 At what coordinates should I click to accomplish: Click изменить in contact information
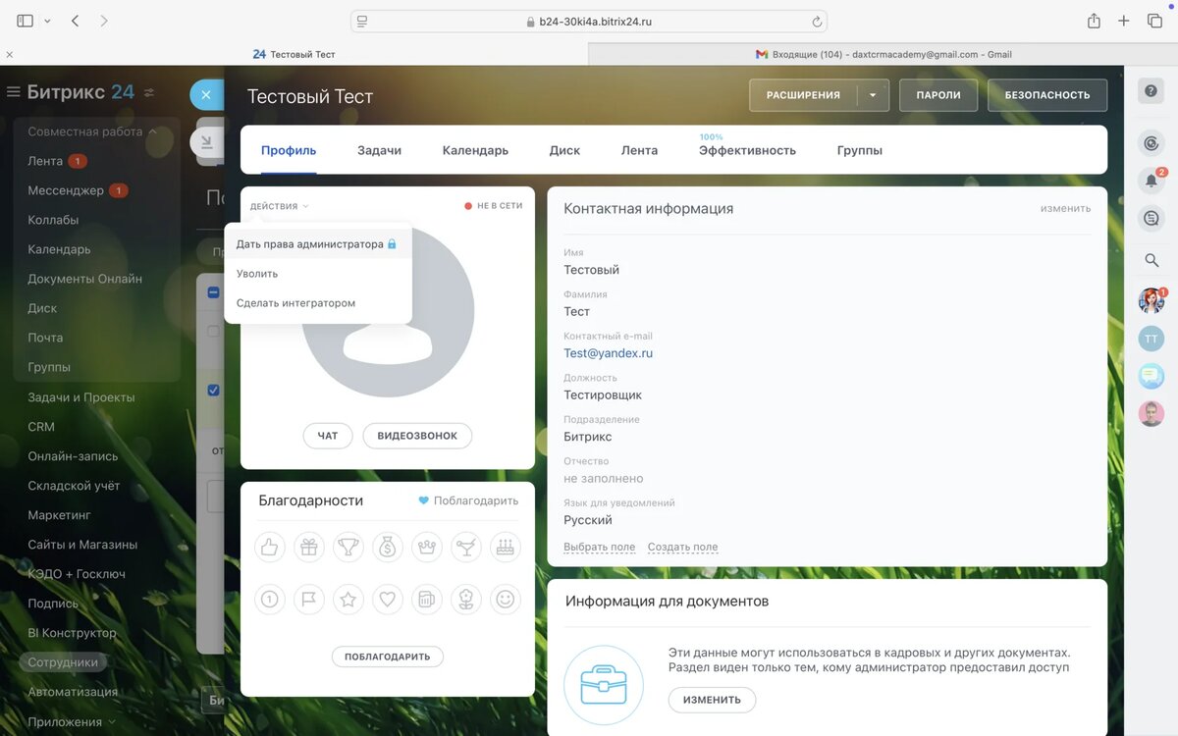pyautogui.click(x=1065, y=208)
